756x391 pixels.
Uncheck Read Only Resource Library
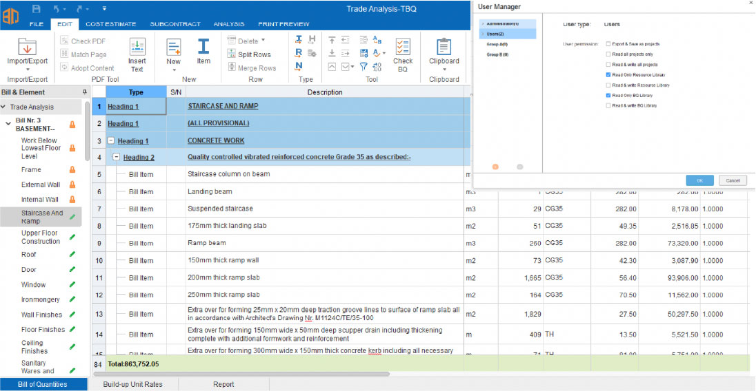click(608, 74)
